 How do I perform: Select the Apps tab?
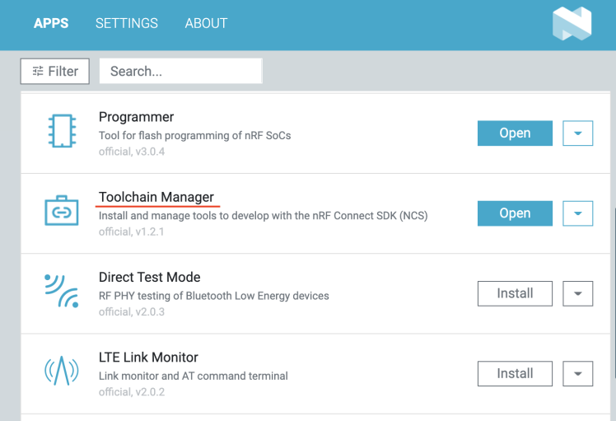(x=51, y=23)
